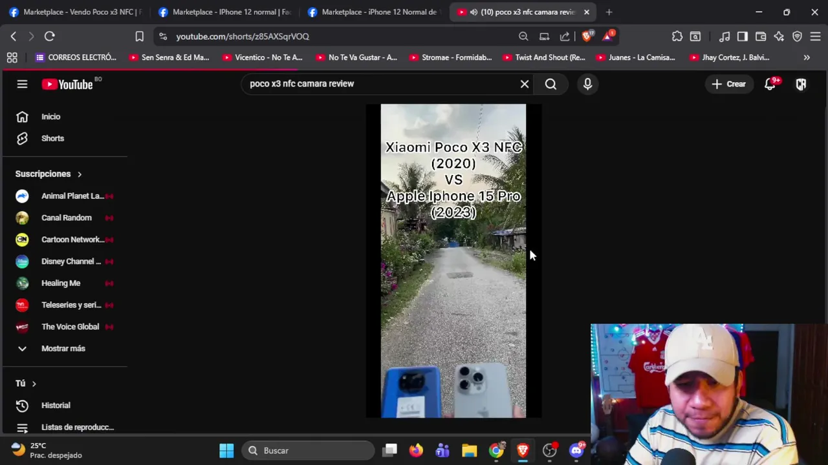Viewport: 828px width, 465px height.
Task: Open File Explorer from the taskbar
Action: pyautogui.click(x=469, y=451)
